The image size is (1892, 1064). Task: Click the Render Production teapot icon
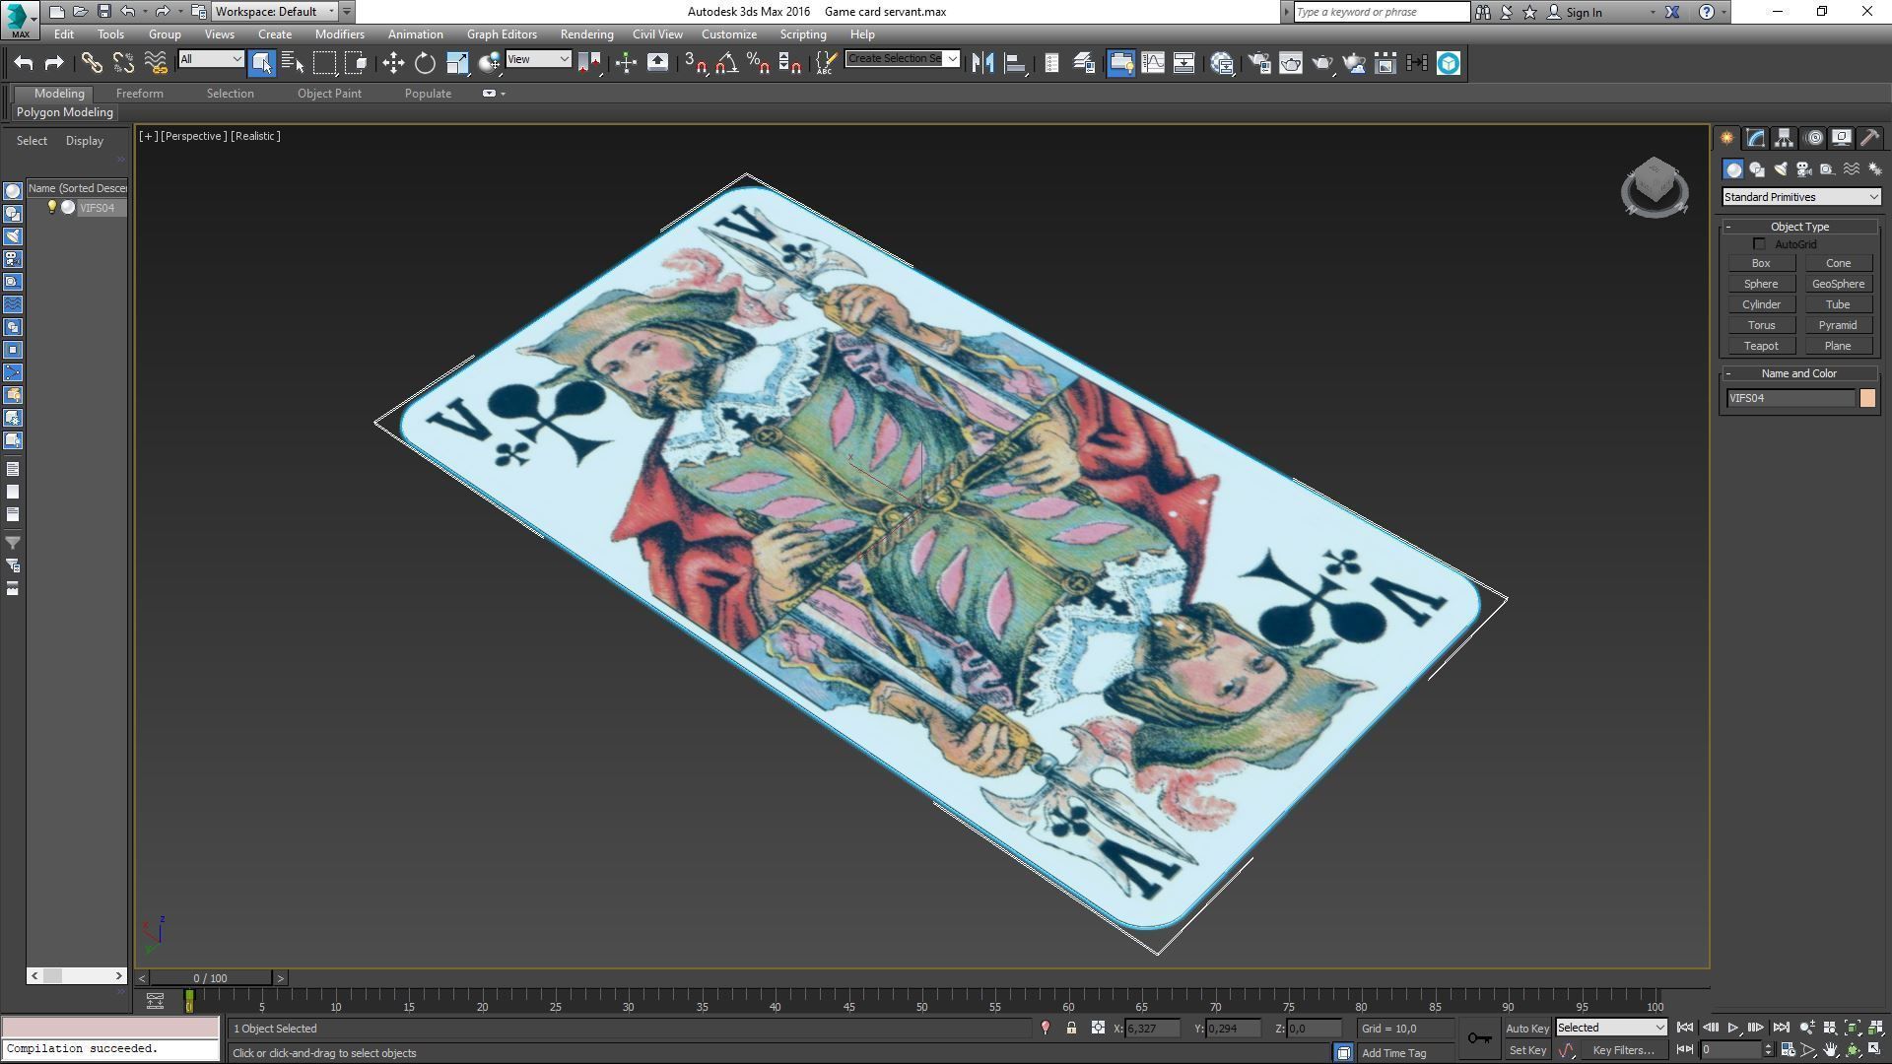click(x=1322, y=63)
